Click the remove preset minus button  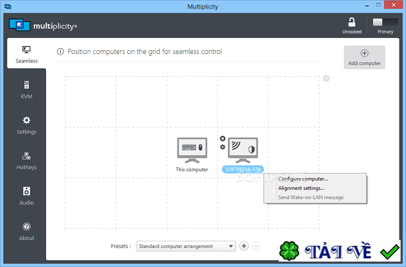256,246
